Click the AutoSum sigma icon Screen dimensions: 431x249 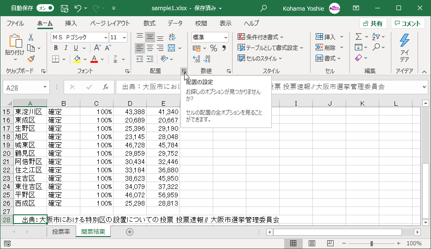click(x=359, y=36)
